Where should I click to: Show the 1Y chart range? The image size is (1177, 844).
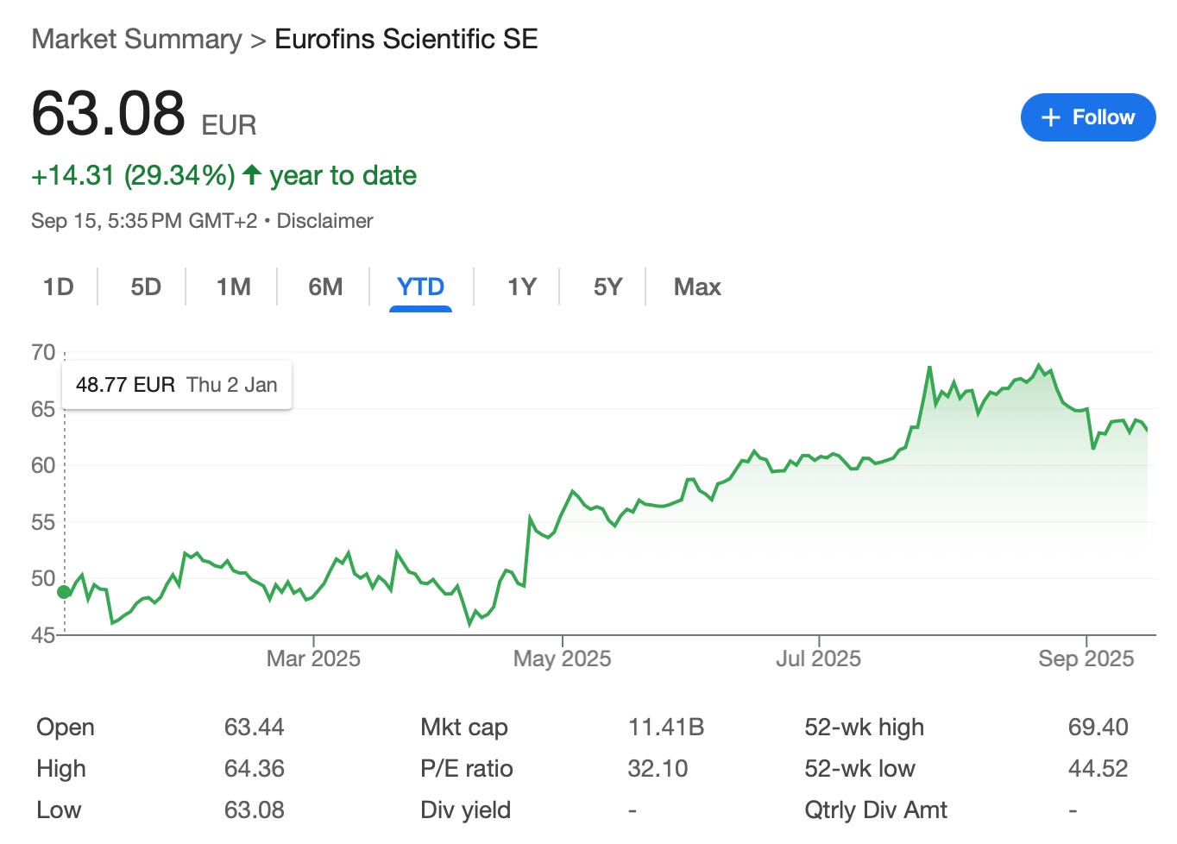point(521,287)
